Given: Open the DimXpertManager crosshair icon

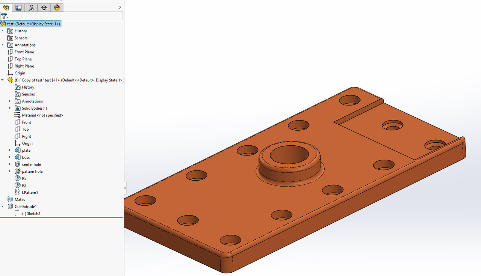Looking at the screenshot, I should [44, 7].
